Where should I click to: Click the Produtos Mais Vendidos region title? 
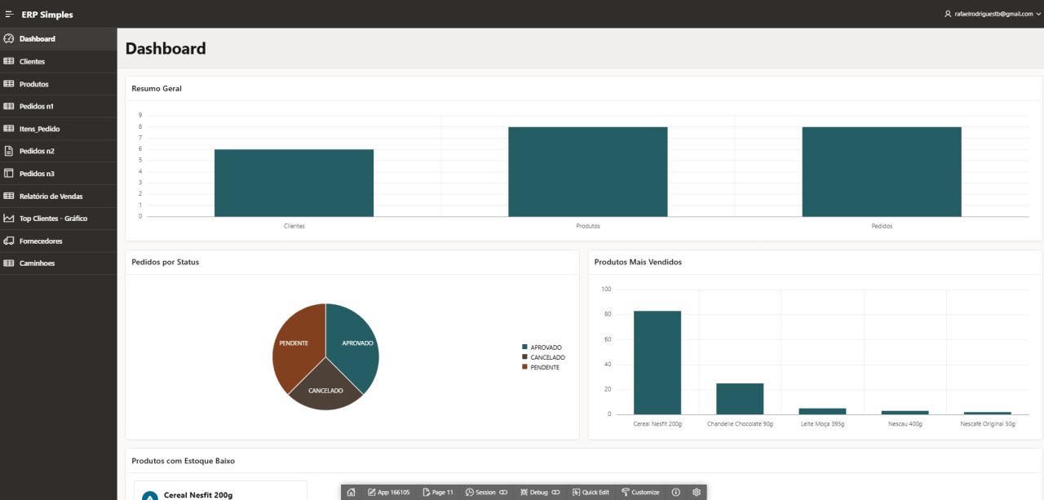tap(638, 262)
